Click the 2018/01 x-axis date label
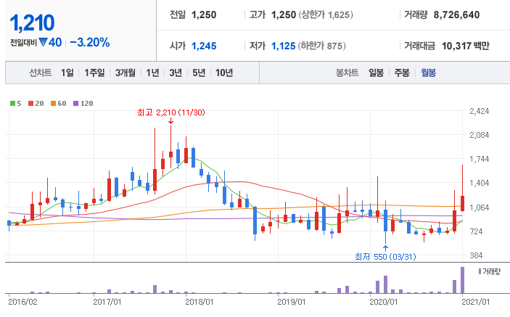The image size is (510, 317). 199,302
